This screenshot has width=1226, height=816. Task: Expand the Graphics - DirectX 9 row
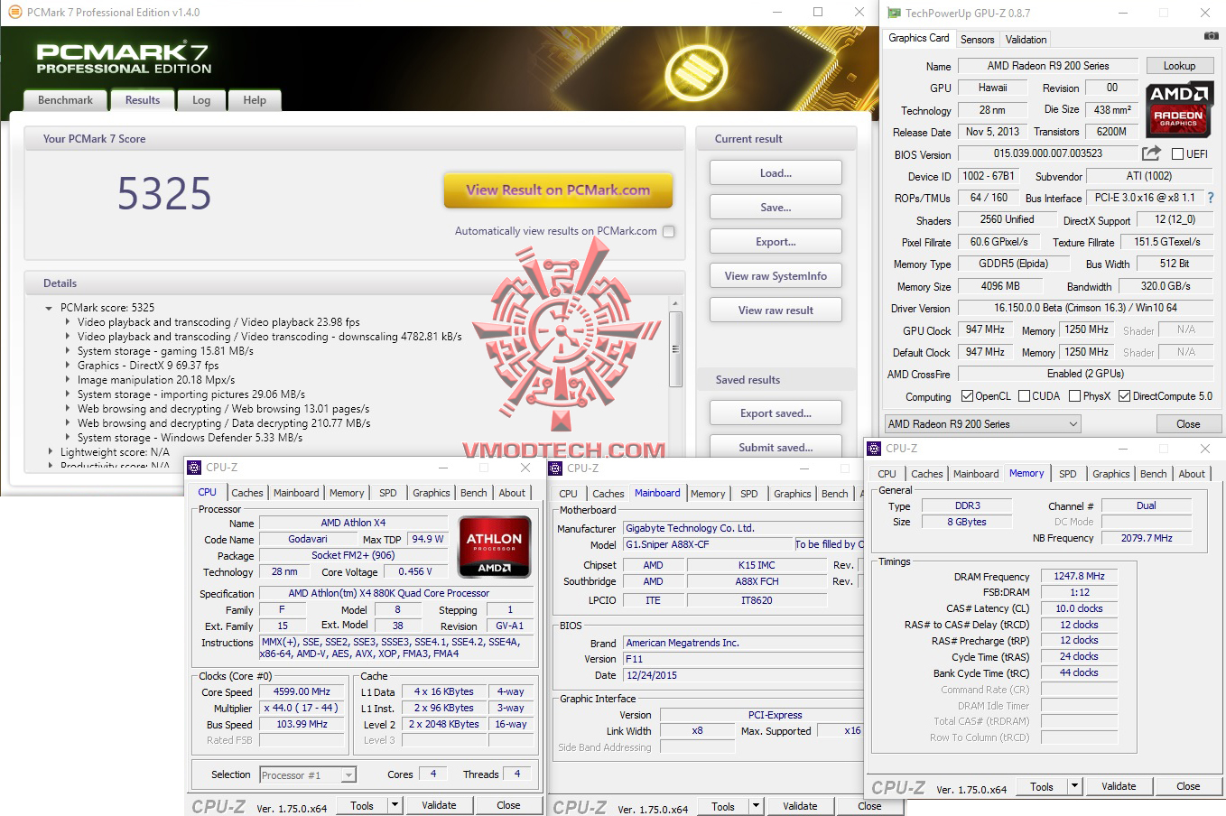pos(68,366)
